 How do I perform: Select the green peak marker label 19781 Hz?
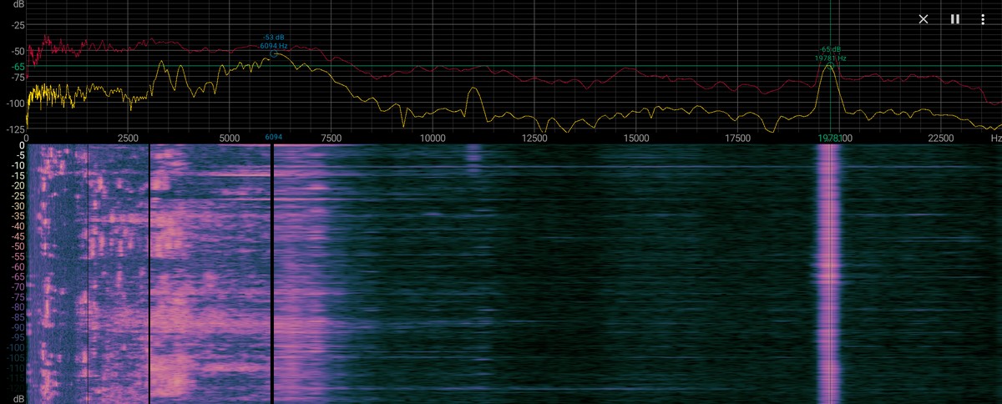coord(830,58)
